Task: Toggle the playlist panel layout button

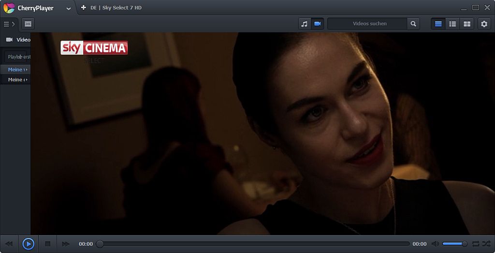Action: (x=28, y=24)
